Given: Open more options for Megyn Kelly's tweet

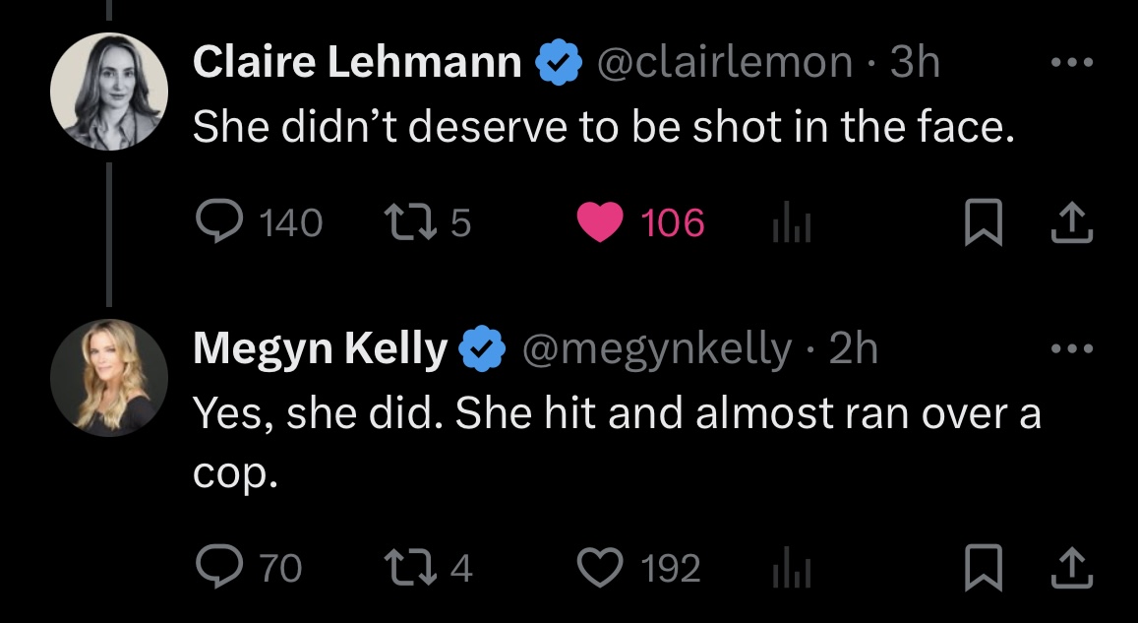Looking at the screenshot, I should [x=1071, y=348].
